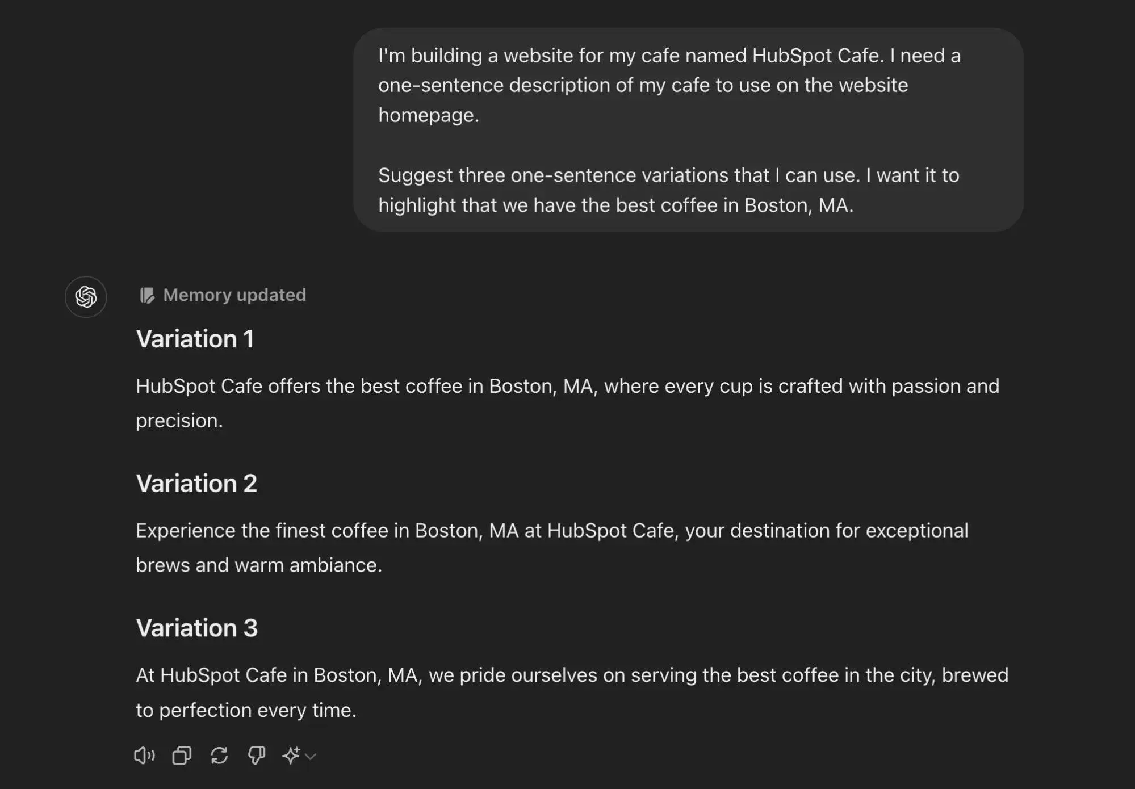
Task: Click the word "precision." under Variation 1
Action: click(179, 421)
